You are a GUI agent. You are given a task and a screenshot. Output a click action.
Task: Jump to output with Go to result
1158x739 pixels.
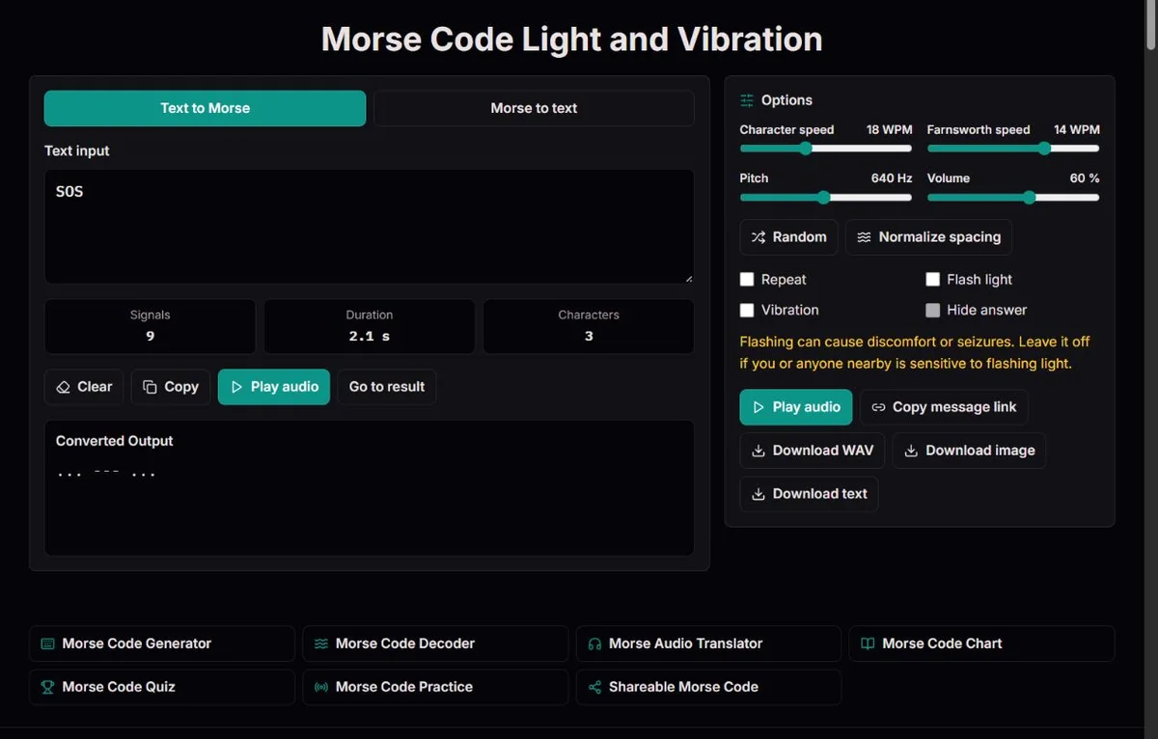pyautogui.click(x=387, y=387)
